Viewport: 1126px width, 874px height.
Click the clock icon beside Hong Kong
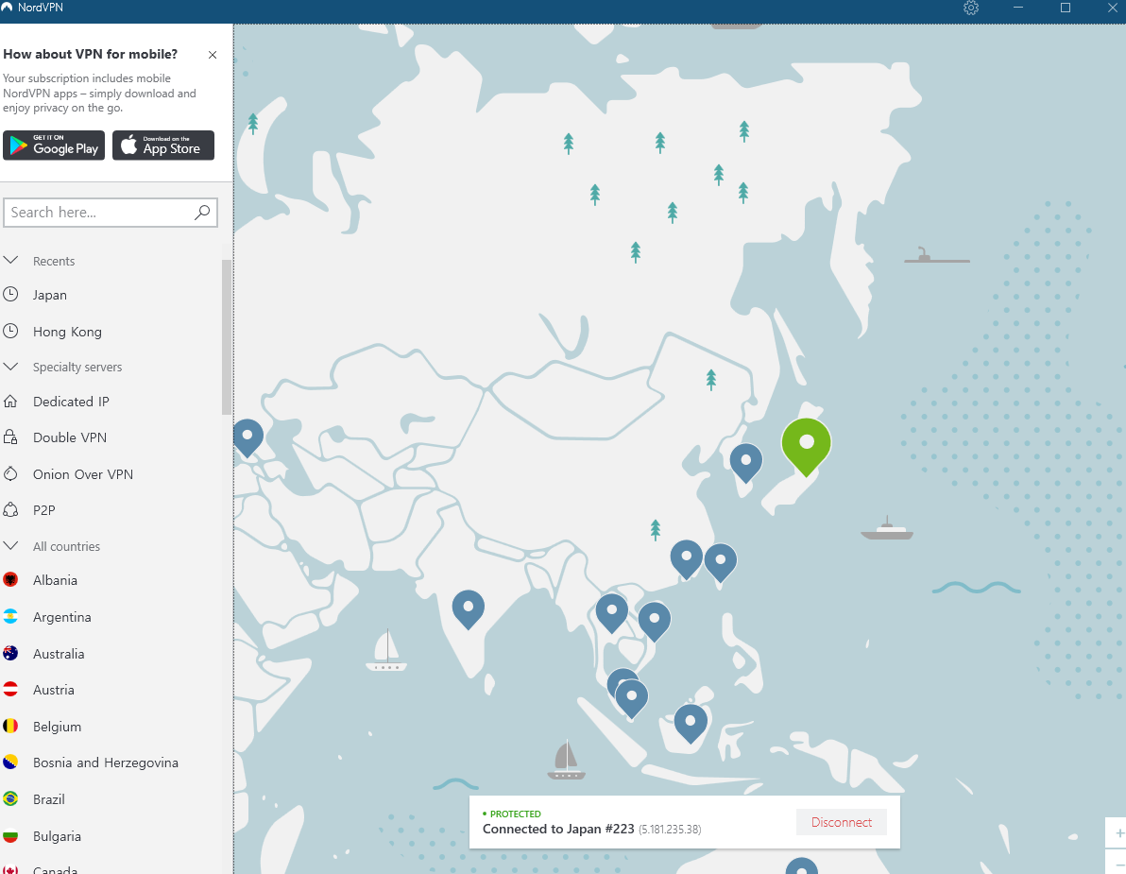point(10,331)
